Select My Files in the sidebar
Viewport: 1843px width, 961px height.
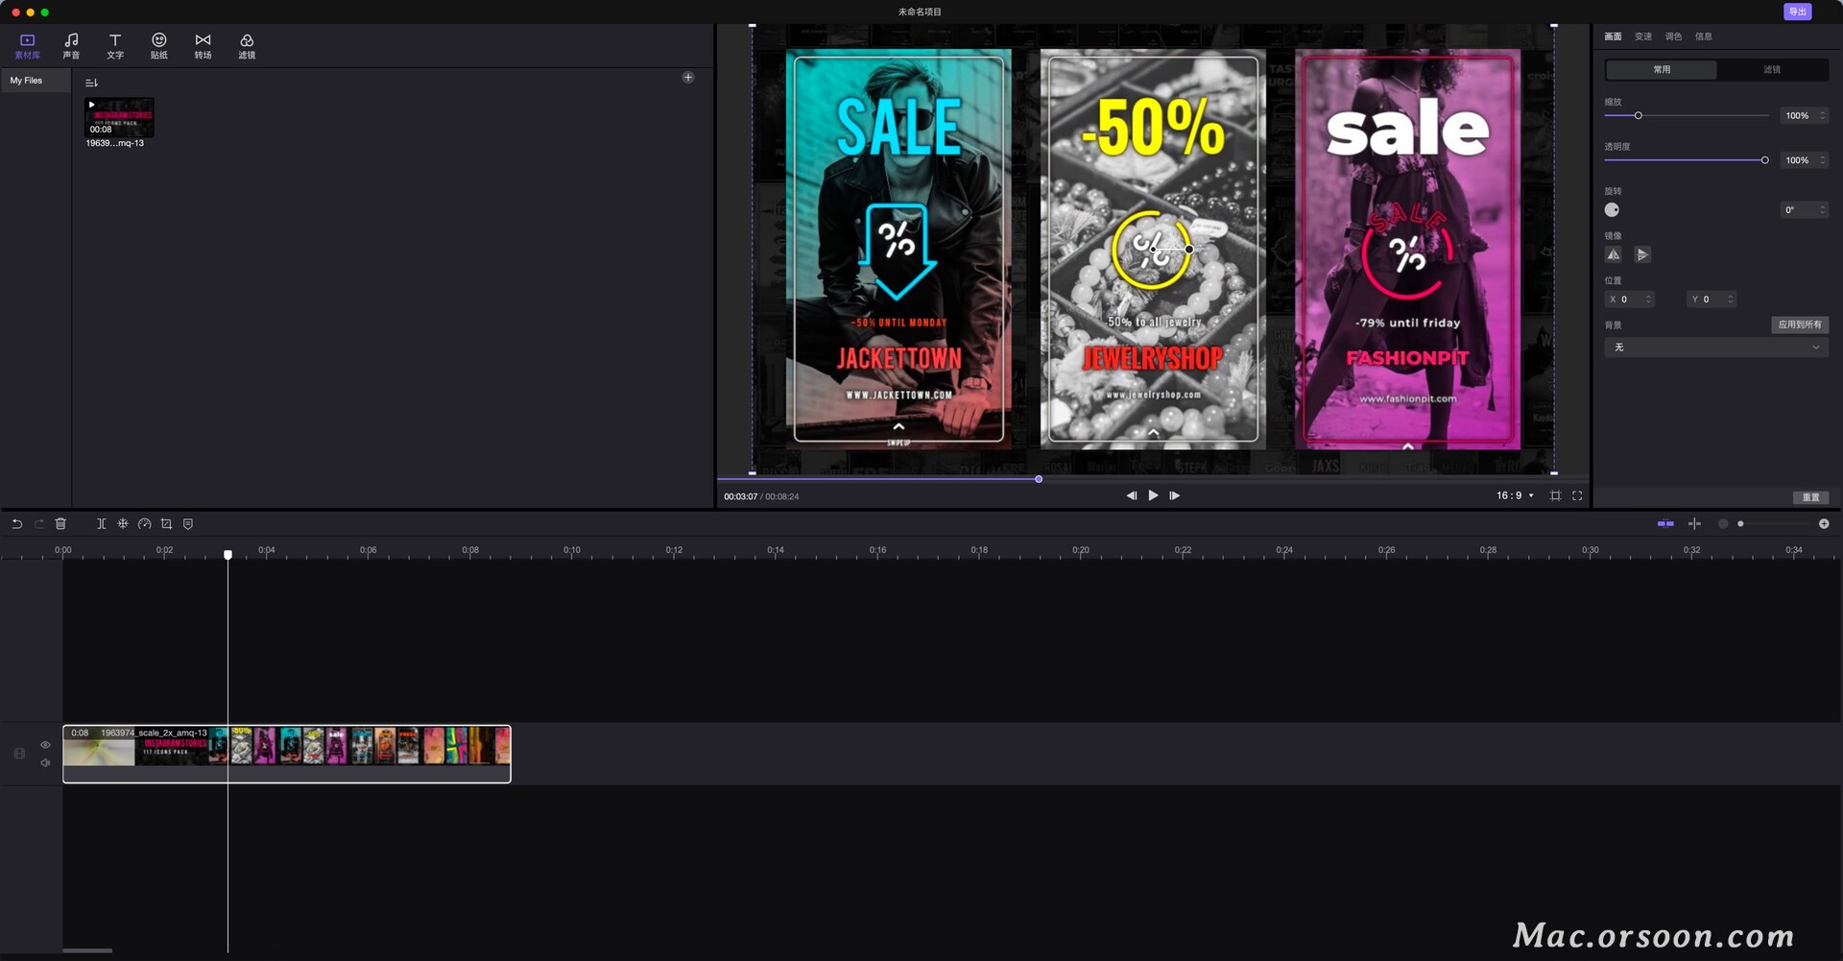tap(36, 81)
